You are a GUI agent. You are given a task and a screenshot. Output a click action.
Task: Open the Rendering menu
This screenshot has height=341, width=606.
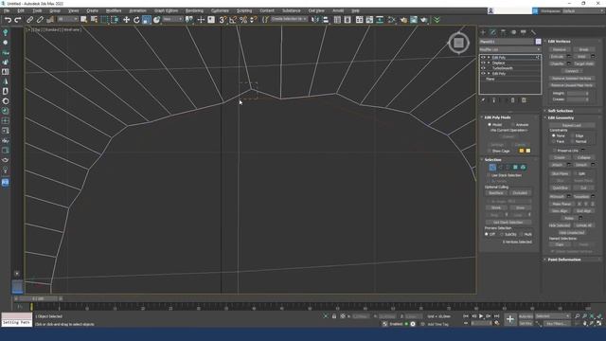pyautogui.click(x=194, y=10)
